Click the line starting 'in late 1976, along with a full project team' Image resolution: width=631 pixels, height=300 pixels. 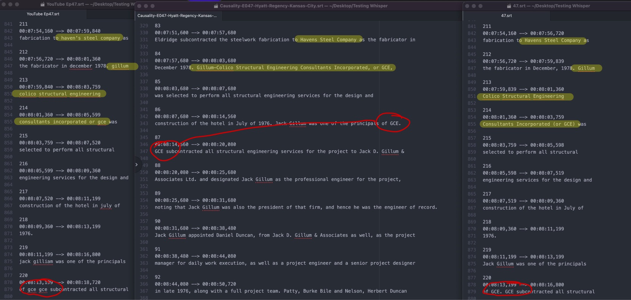281,291
